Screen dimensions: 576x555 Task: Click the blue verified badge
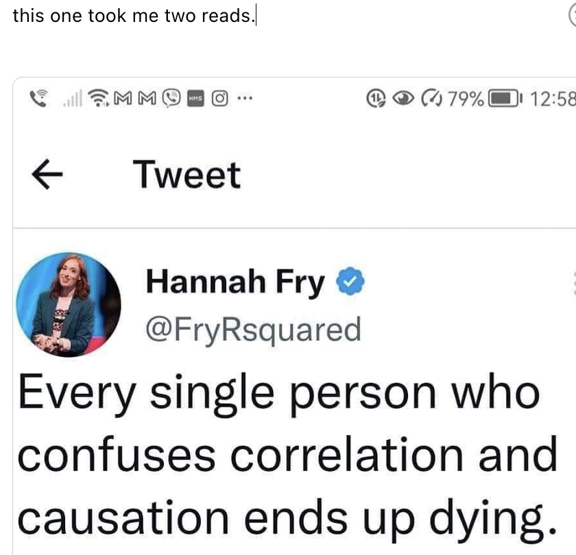(x=350, y=281)
